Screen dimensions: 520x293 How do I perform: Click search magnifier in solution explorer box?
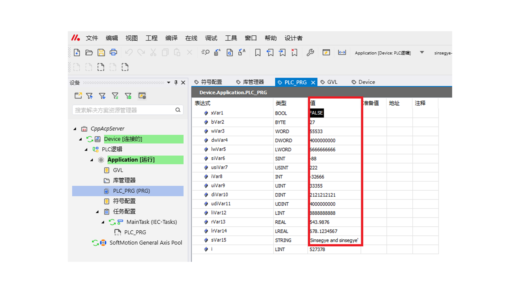178,110
